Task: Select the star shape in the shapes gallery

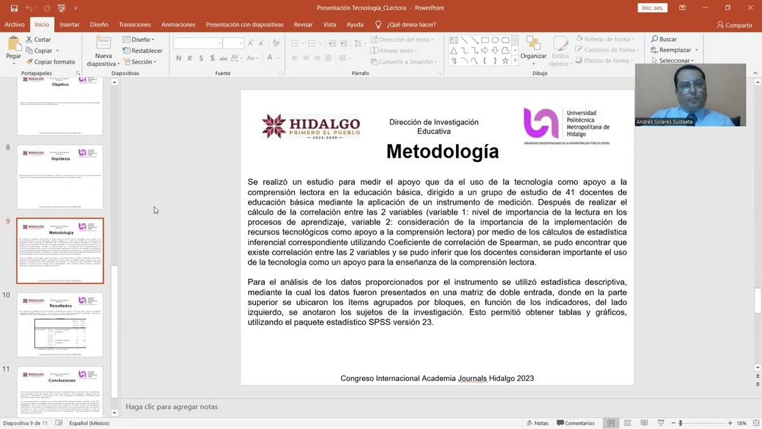Action: (x=505, y=61)
